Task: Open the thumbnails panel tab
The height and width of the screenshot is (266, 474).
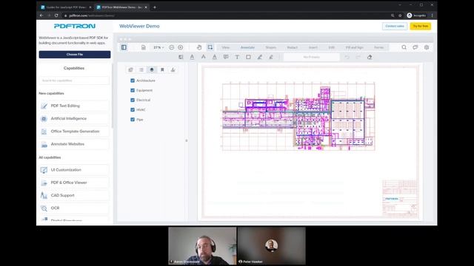Action: point(130,69)
